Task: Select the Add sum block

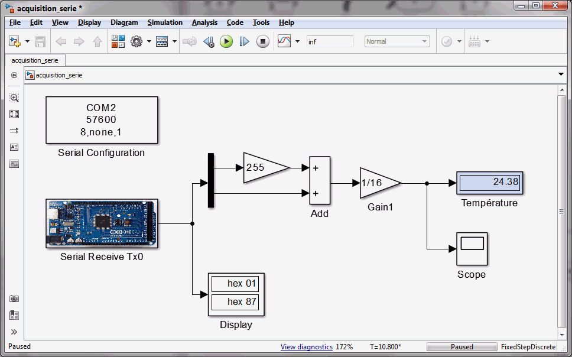Action: click(x=320, y=180)
